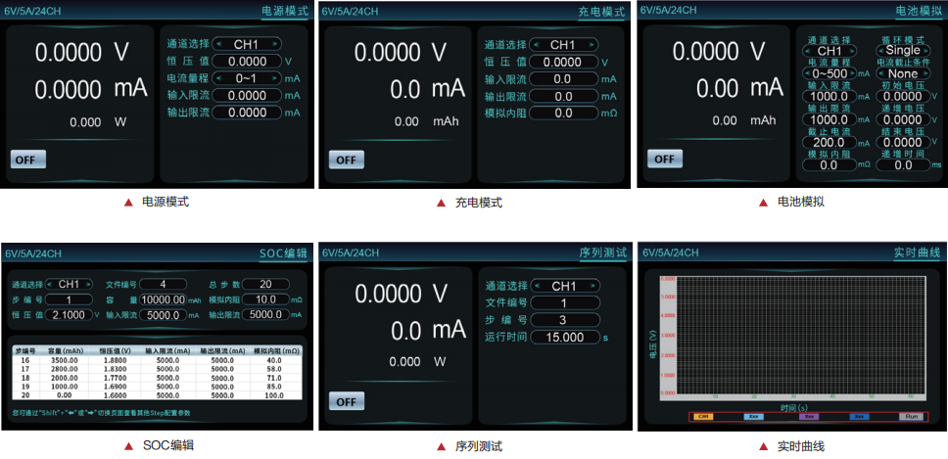Screen dimensions: 948x459
Task: Click right arrow of 电流量程 0~500 selector
Action: point(853,73)
